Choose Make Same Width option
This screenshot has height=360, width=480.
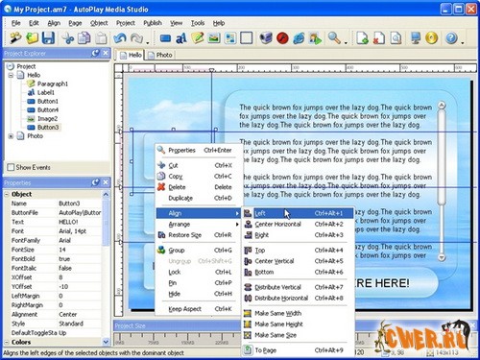point(299,313)
